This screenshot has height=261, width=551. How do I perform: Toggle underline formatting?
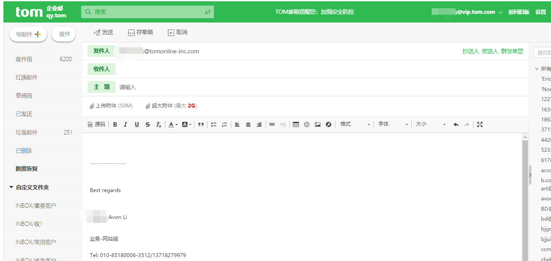click(x=137, y=124)
